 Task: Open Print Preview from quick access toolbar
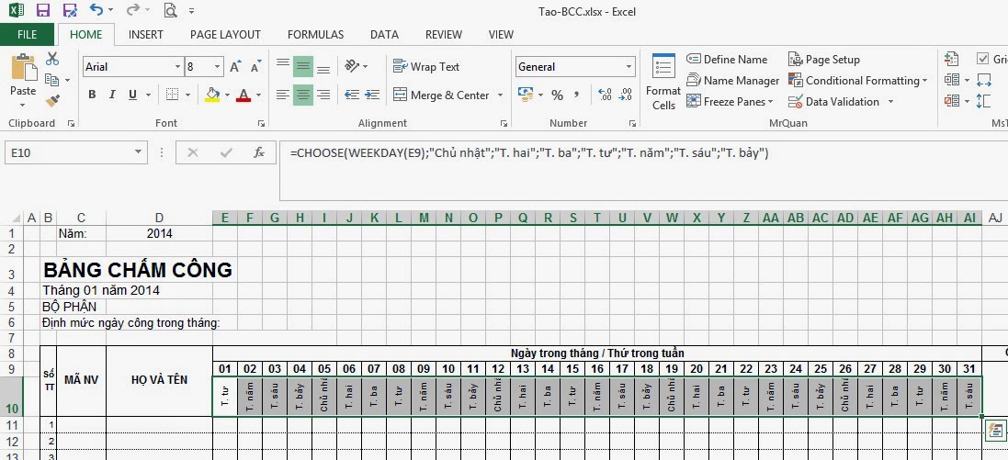pyautogui.click(x=170, y=10)
